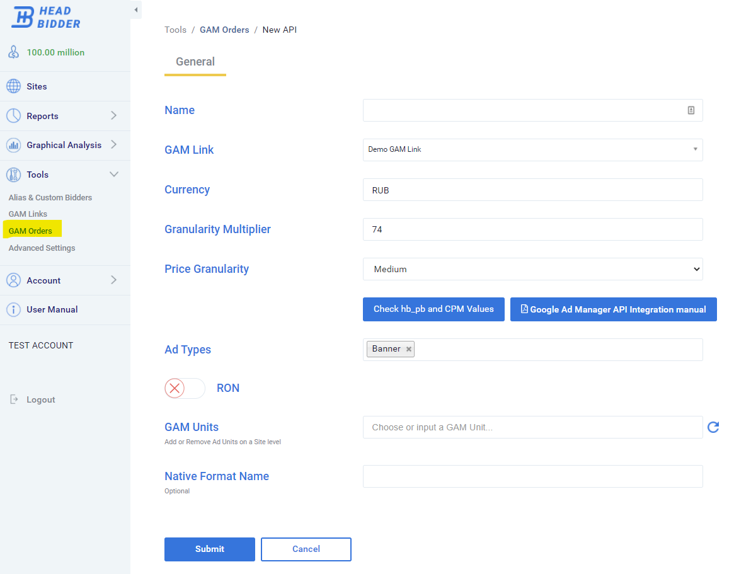Click the Graphical Analysis bar chart icon
The width and height of the screenshot is (734, 574).
click(x=13, y=145)
